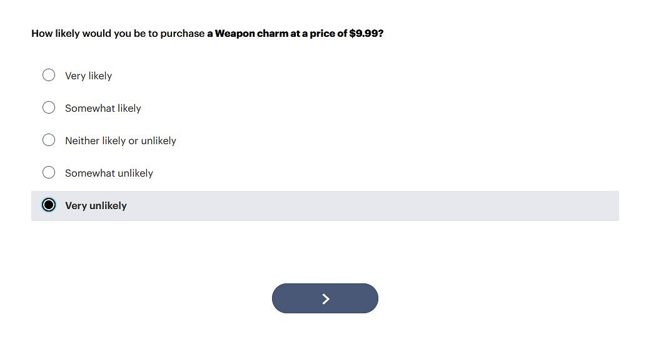Click the survey question heading text
The image size is (666, 352).
(207, 34)
